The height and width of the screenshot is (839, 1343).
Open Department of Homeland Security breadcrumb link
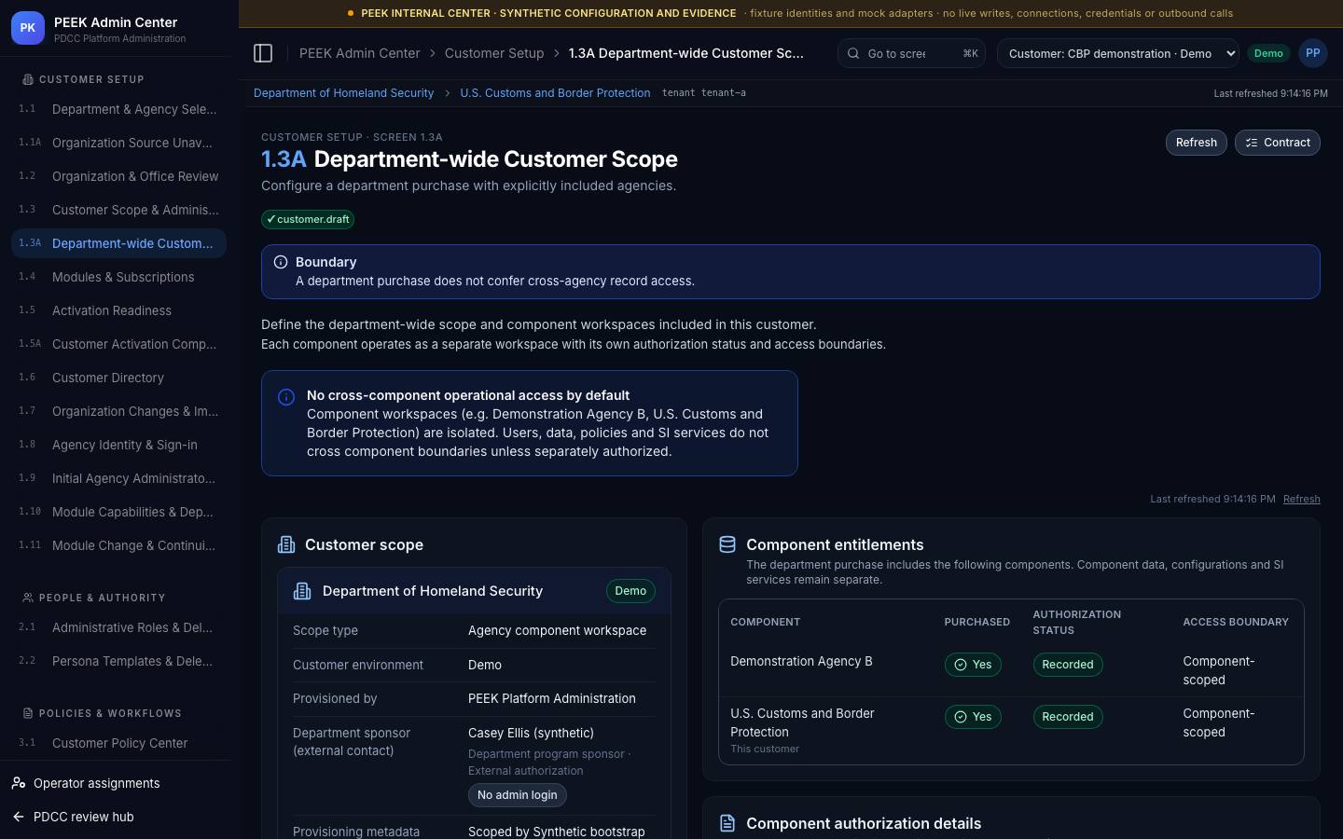343,93
